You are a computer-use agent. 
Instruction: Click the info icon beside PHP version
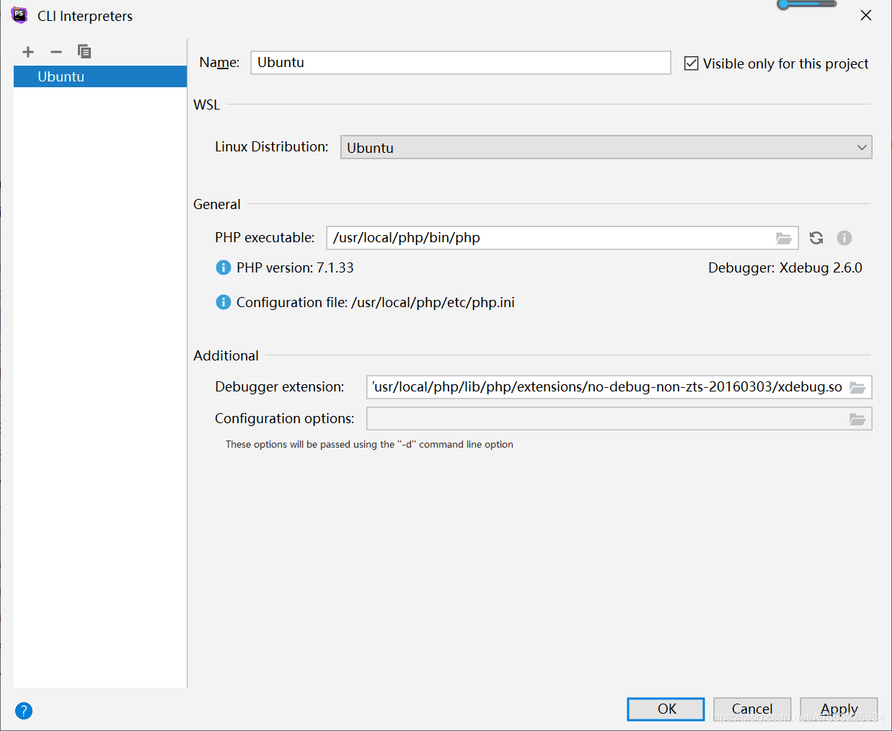tap(223, 267)
